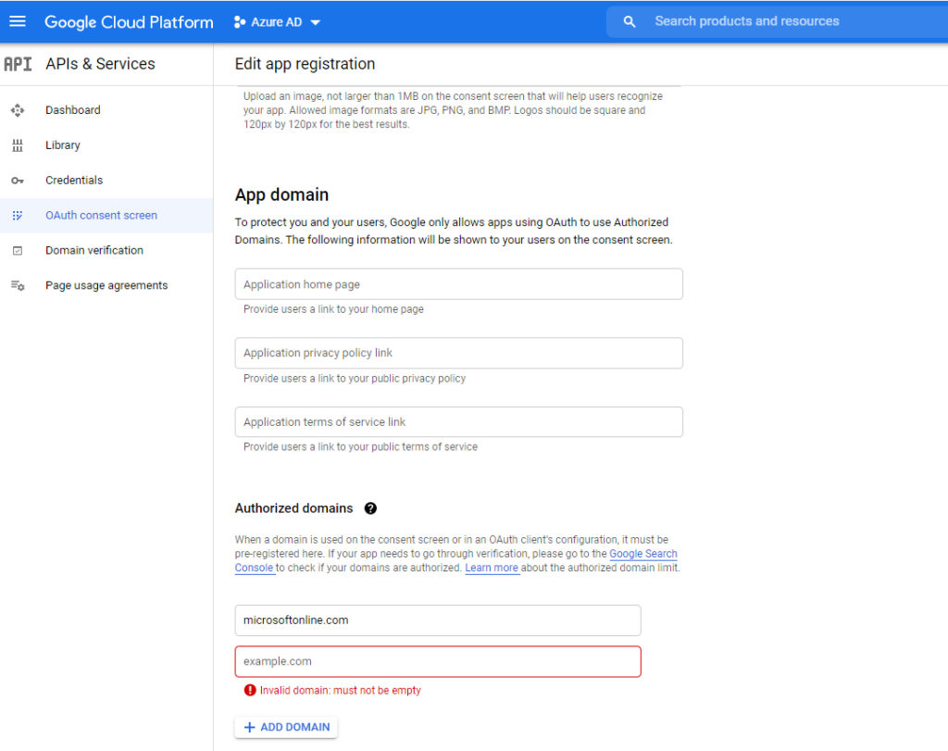The height and width of the screenshot is (751, 948).
Task: Click the Authorized domains help icon
Action: (370, 508)
